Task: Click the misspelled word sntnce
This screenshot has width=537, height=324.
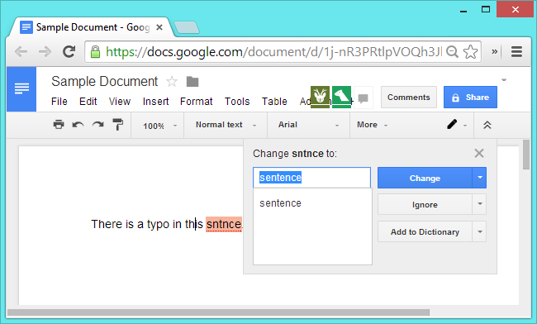Action: 224,224
